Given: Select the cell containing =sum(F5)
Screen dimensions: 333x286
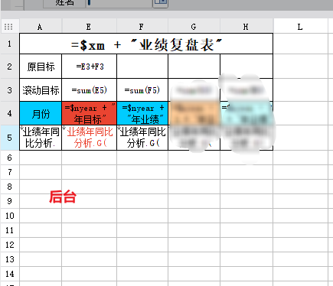Looking at the screenshot, I should click(142, 90).
